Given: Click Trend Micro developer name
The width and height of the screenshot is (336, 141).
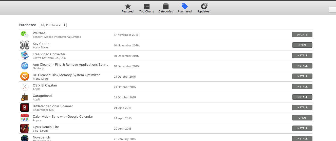Looking at the screenshot, I should tap(41, 79).
